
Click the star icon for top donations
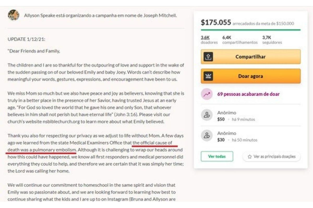tap(250, 157)
